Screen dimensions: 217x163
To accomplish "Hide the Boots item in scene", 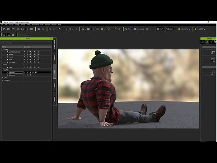I will tap(24, 54).
